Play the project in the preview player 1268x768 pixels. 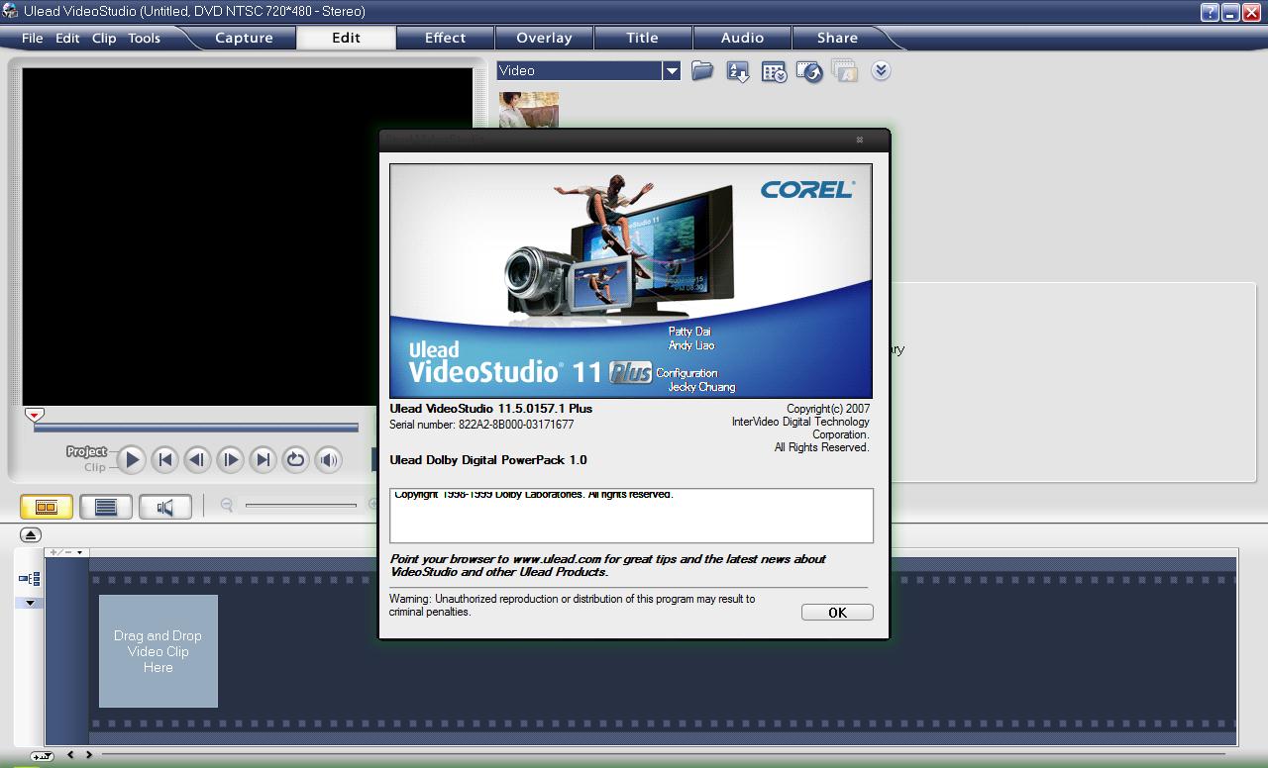(131, 459)
